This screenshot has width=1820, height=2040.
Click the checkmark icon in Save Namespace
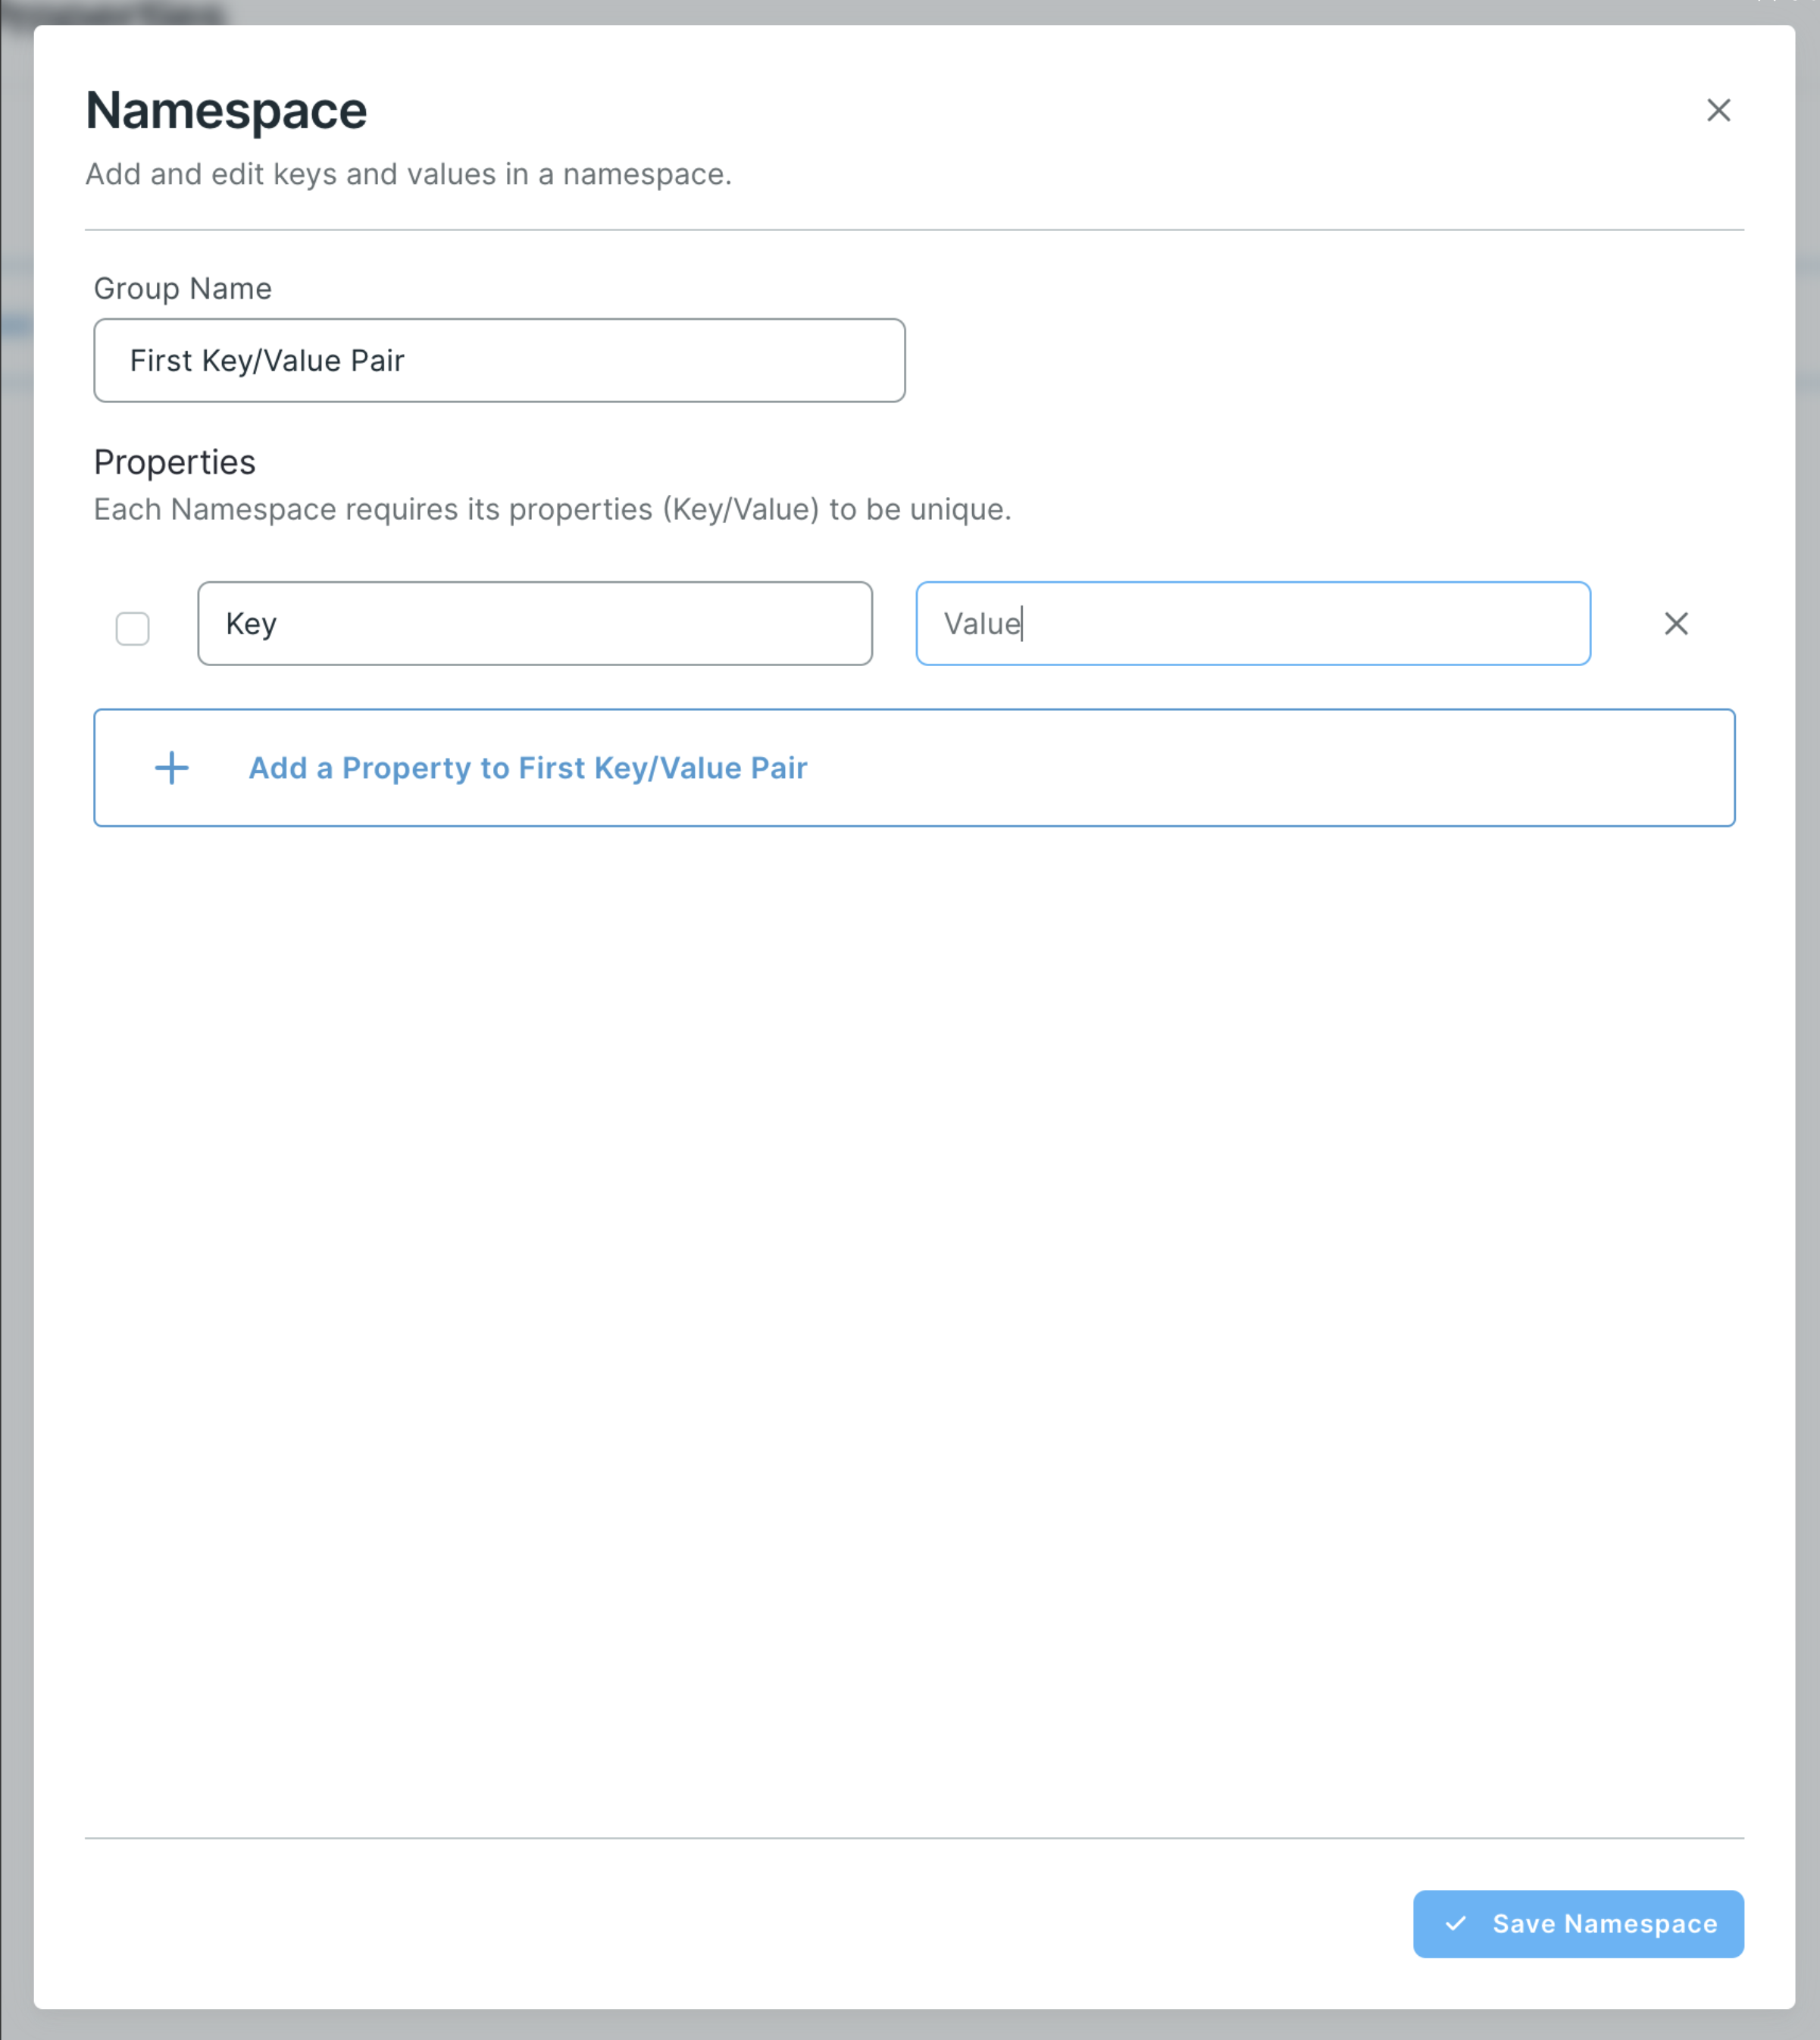[x=1456, y=1923]
